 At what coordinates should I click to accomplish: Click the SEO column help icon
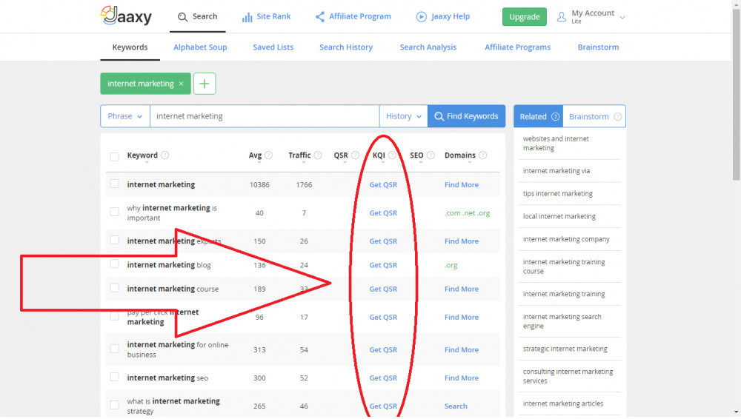click(431, 155)
